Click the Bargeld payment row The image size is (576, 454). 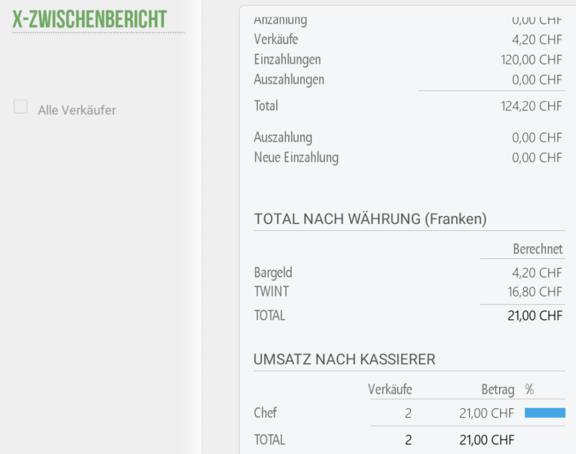pyautogui.click(x=408, y=272)
